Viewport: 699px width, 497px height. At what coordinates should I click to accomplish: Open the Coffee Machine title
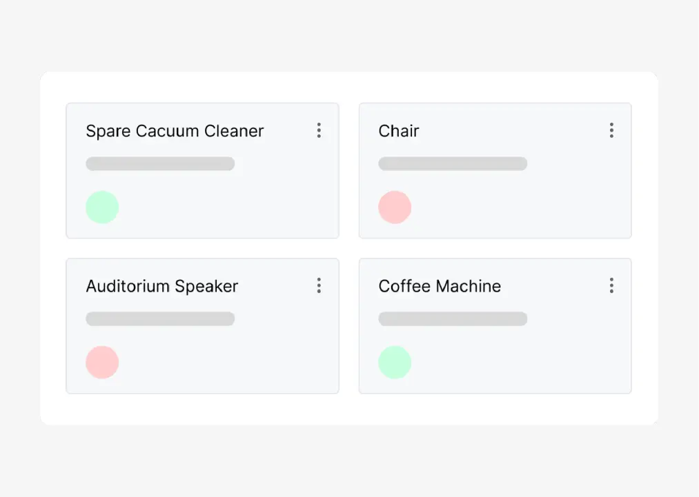(440, 286)
